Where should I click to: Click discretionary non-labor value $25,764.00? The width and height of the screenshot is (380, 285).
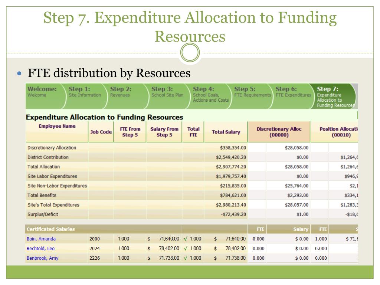point(297,186)
